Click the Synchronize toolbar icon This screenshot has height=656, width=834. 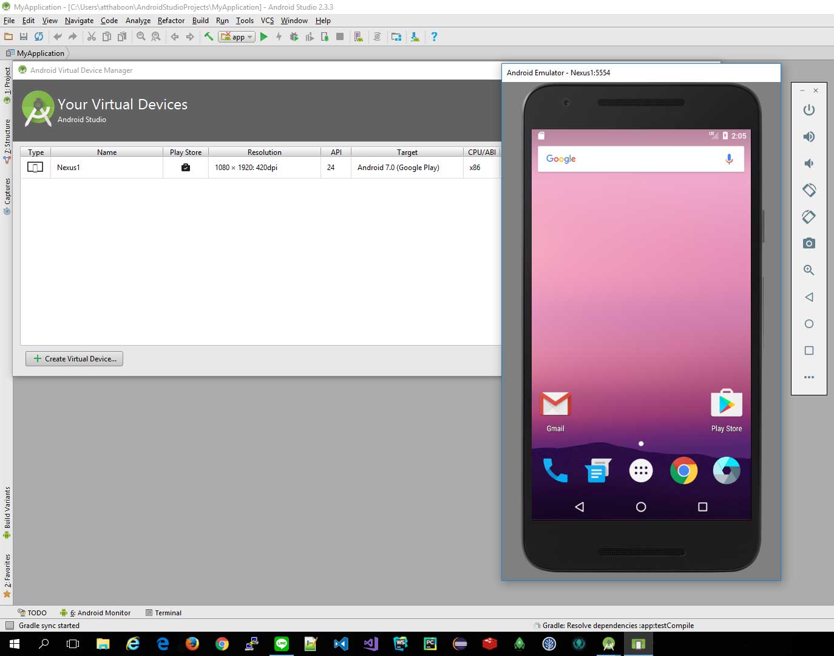[x=39, y=36]
